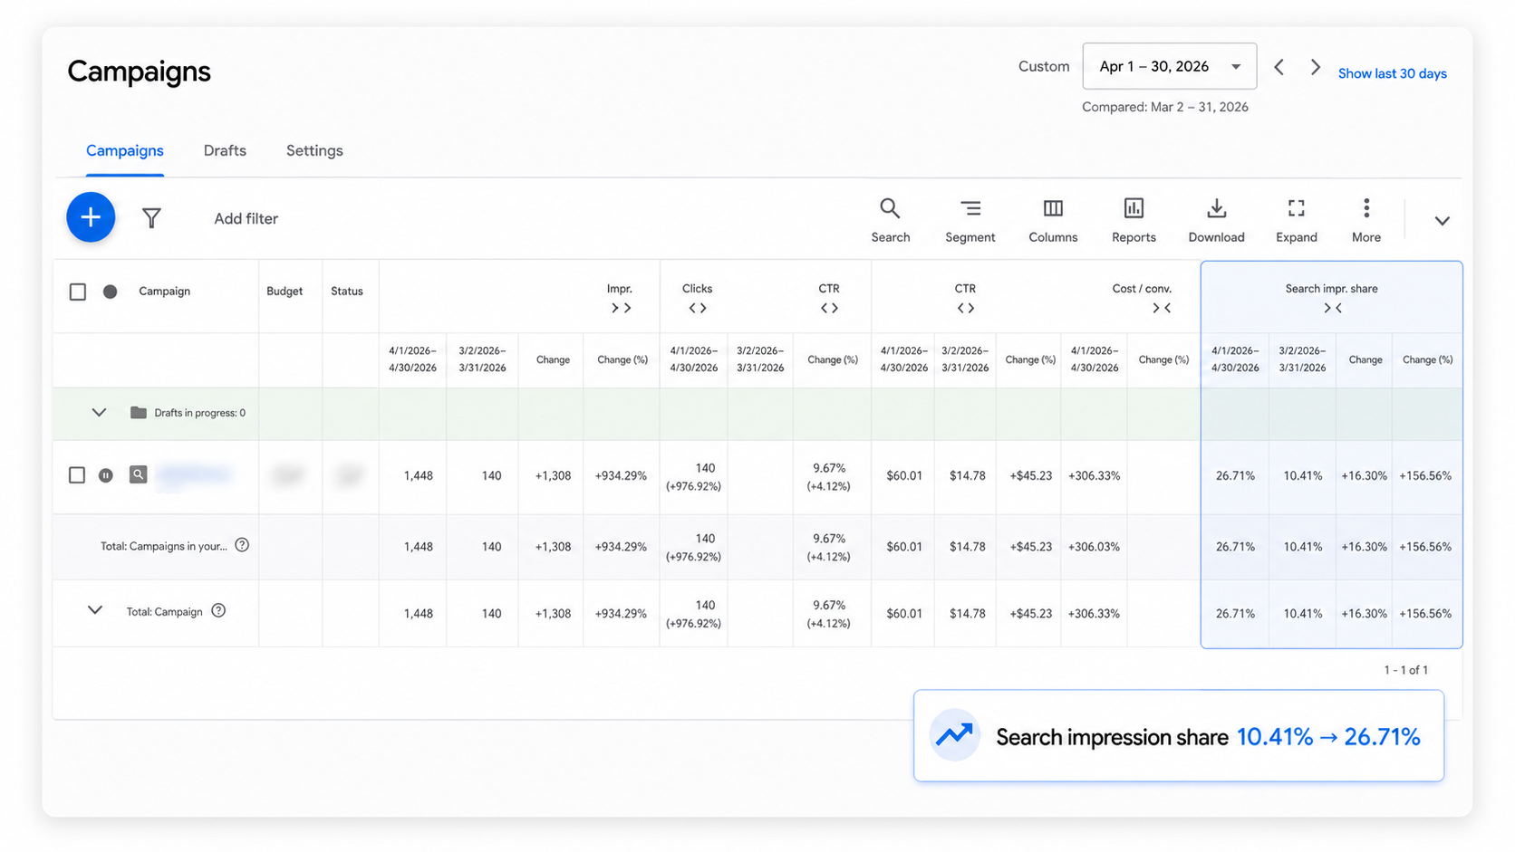Collapse the Drafts in progress row
The height and width of the screenshot is (852, 1515).
99,412
